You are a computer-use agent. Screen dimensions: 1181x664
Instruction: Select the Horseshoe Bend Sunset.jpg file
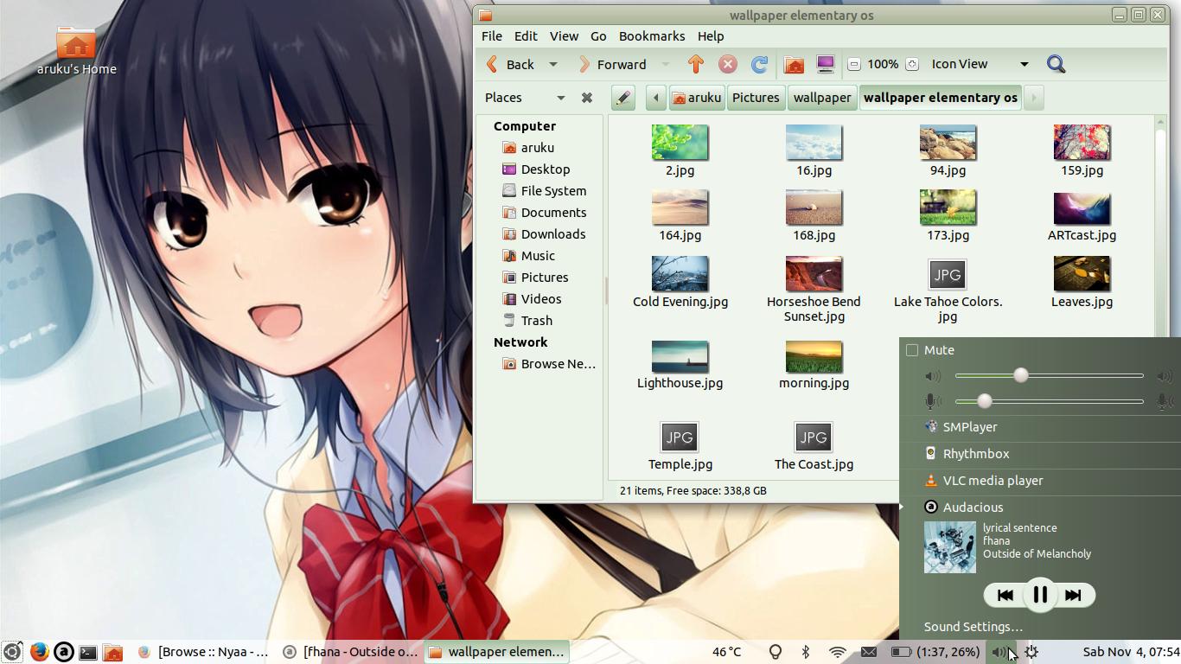point(814,290)
